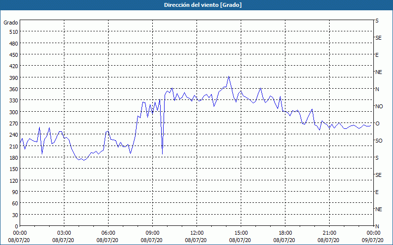Pick the 360 degree axis label
393x245 pixels.
(14, 89)
